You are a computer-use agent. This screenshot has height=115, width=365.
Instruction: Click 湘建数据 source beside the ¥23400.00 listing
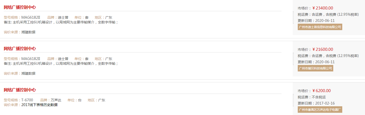28,32
